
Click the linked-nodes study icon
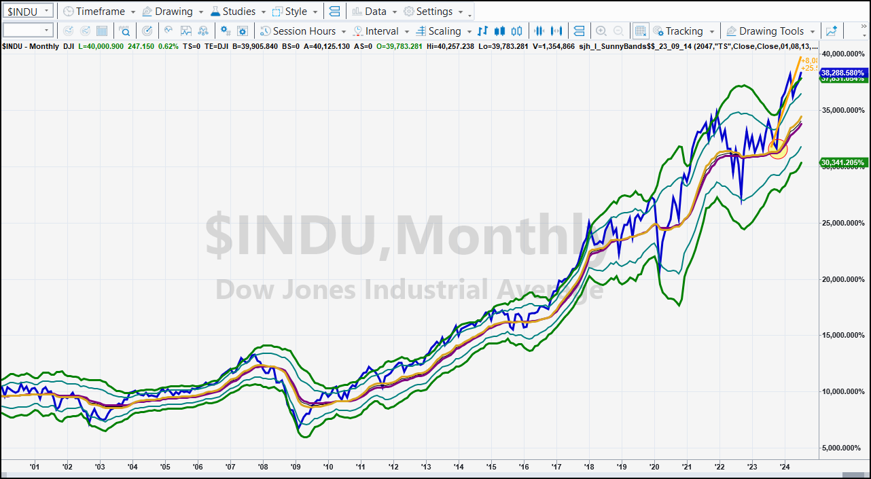click(202, 31)
